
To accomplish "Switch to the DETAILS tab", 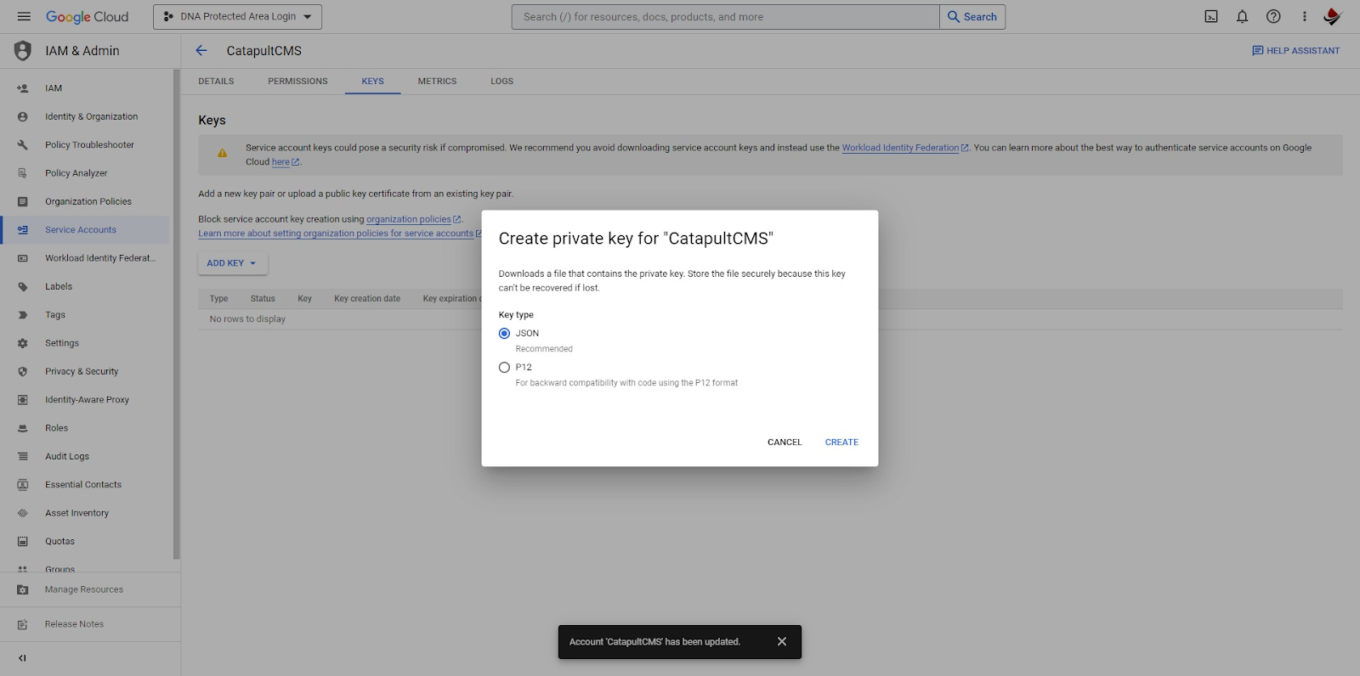I will (216, 82).
